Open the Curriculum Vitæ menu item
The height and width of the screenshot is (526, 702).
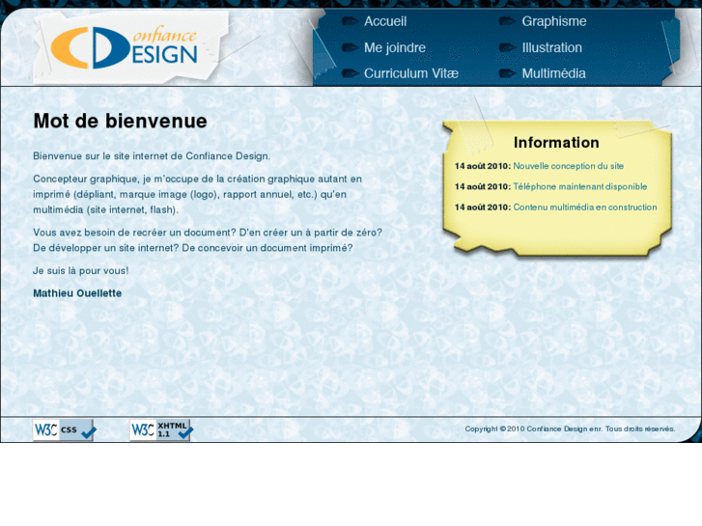pyautogui.click(x=411, y=73)
